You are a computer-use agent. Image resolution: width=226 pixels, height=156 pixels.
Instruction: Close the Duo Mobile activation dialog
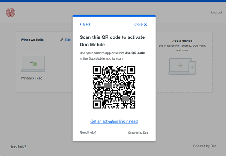click(x=141, y=24)
